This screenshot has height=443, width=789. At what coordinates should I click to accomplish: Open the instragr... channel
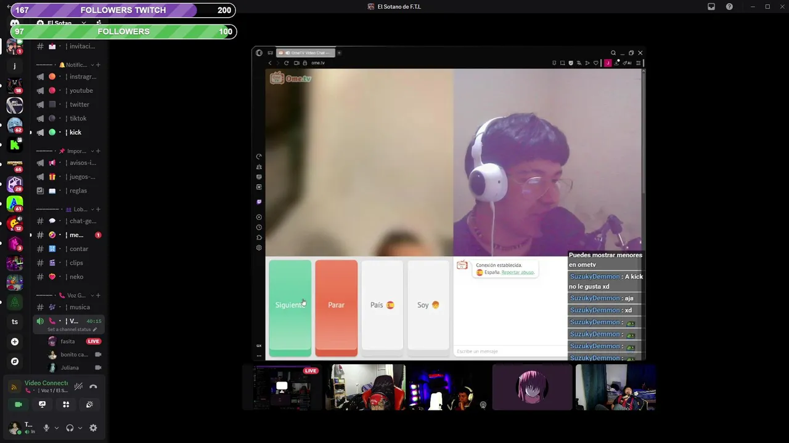coord(68,77)
